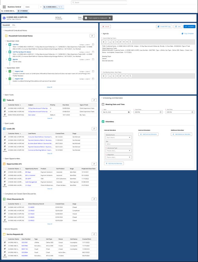Bold button in Current Meeting Topics editor
198x262 pixels.
click(103, 42)
